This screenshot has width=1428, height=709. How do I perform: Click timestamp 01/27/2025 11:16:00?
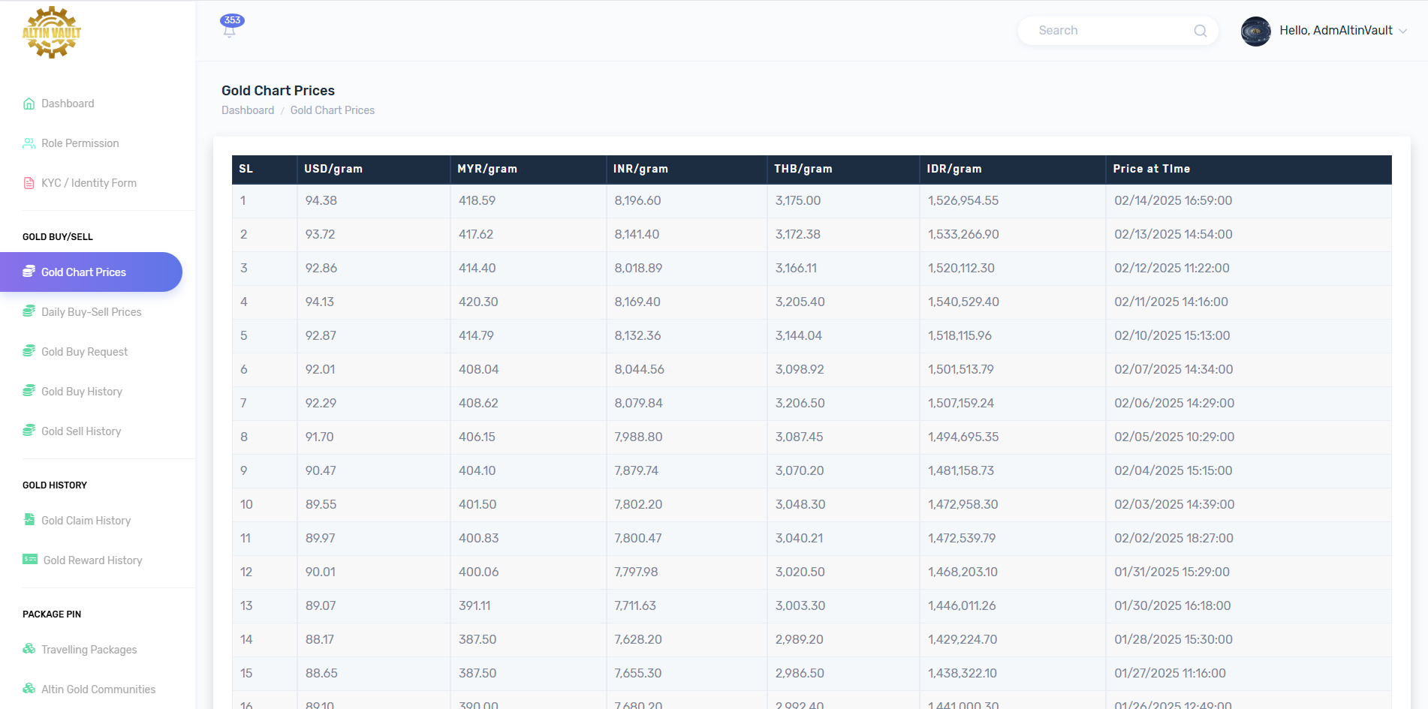(x=1170, y=673)
